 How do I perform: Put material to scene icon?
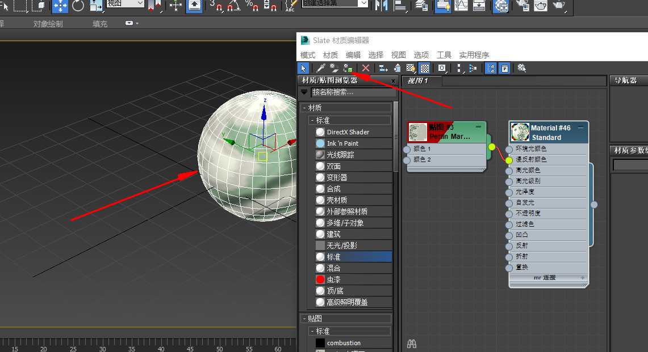(x=334, y=68)
